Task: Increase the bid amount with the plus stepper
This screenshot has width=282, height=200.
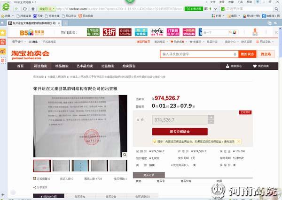Action: [x=211, y=118]
